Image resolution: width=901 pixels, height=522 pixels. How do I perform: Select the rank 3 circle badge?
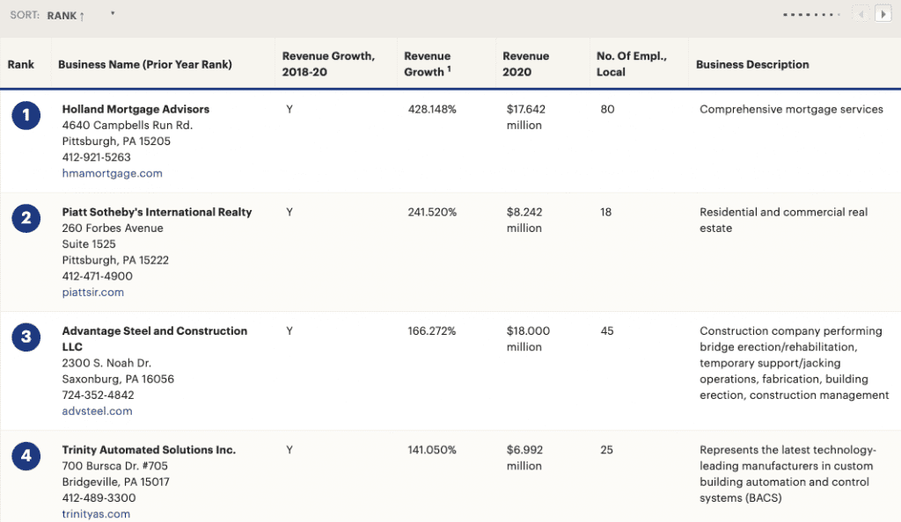coord(26,338)
